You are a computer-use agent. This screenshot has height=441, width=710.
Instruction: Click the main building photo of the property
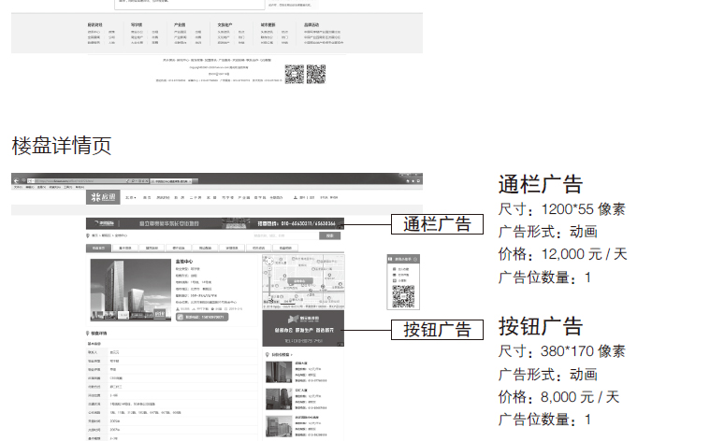coord(130,290)
